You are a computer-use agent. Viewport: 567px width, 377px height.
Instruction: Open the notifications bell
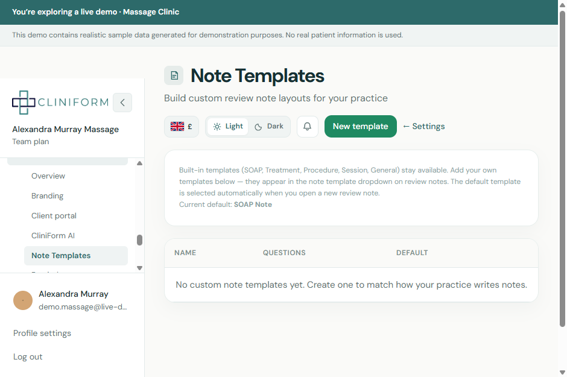(x=308, y=127)
